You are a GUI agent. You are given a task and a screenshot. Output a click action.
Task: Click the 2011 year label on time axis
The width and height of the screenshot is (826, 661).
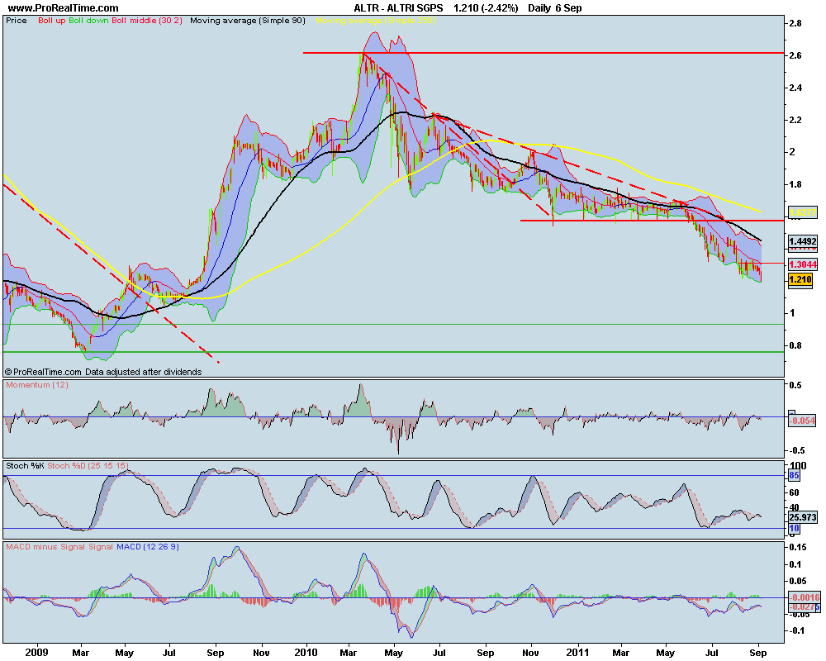[x=578, y=653]
